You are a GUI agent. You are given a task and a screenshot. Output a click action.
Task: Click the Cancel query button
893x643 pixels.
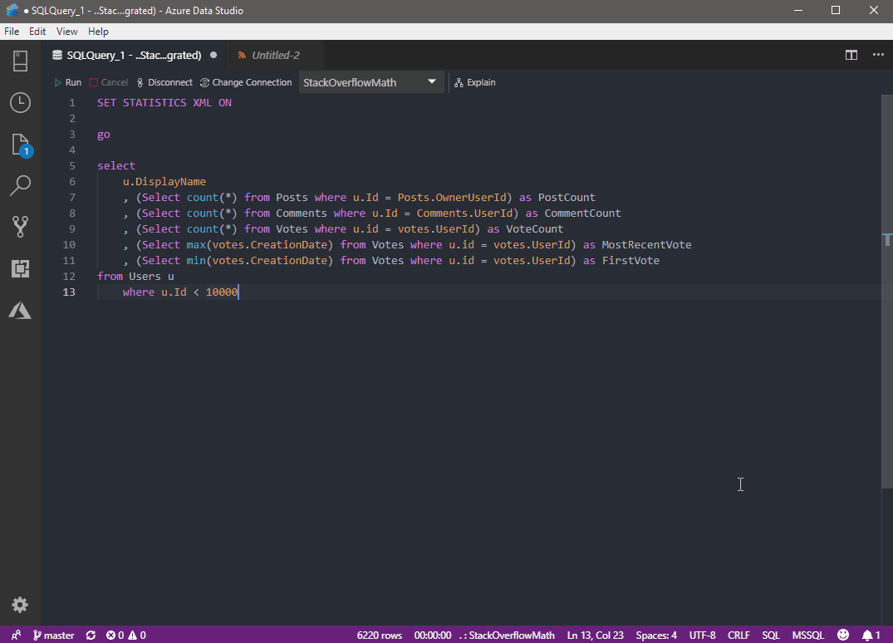(108, 82)
